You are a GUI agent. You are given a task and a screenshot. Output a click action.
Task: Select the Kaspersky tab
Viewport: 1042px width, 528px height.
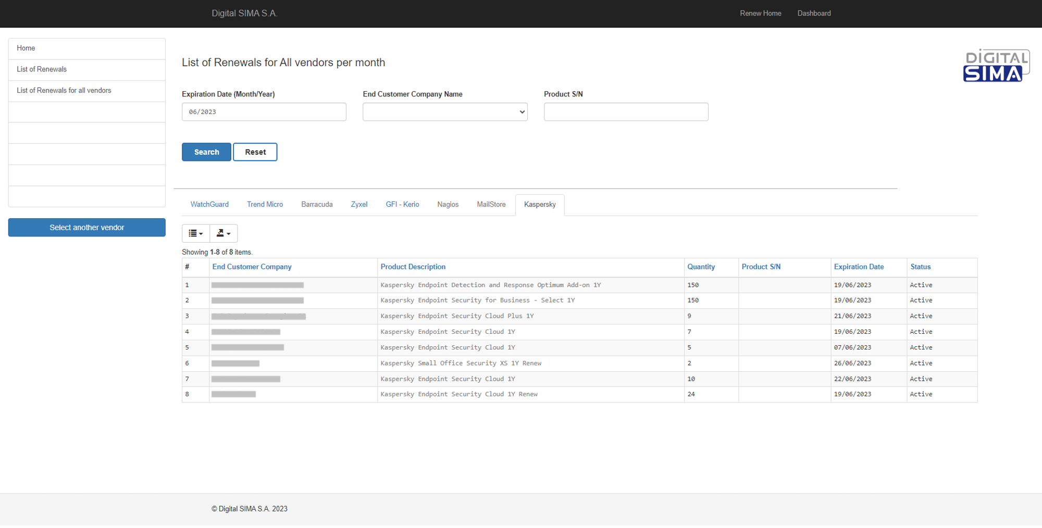(540, 205)
